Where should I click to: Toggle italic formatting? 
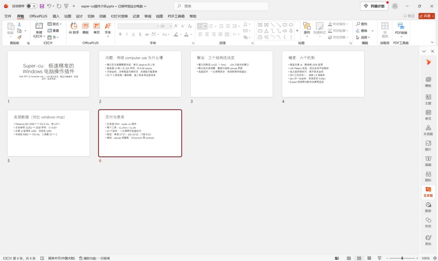point(127,34)
